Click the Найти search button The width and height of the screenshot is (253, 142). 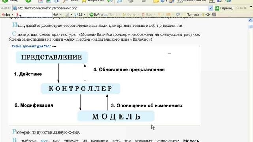pyautogui.click(x=57, y=15)
